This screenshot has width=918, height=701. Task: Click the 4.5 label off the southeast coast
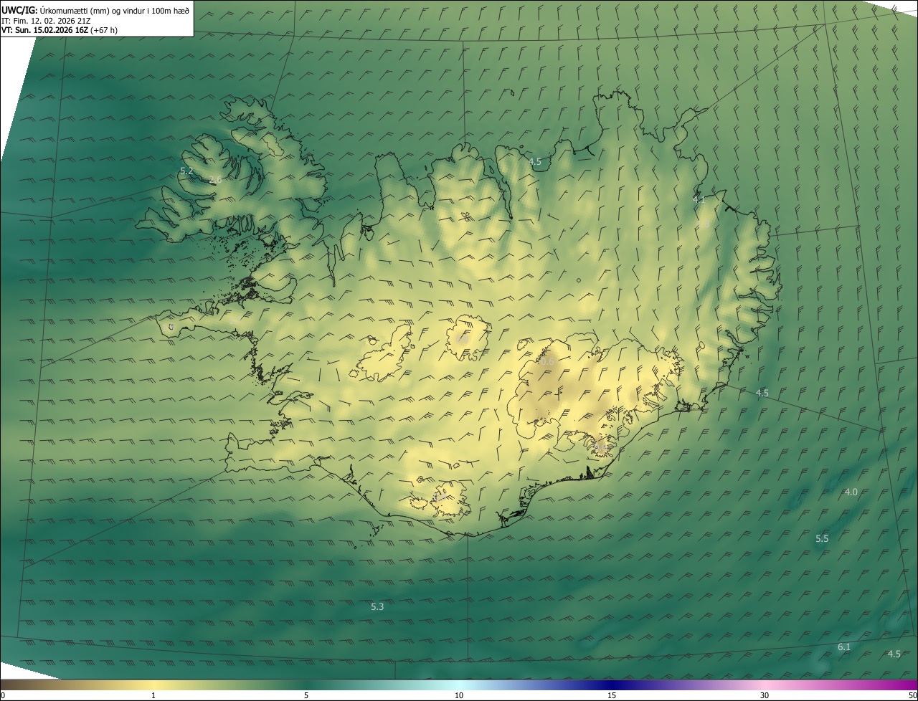pyautogui.click(x=762, y=393)
